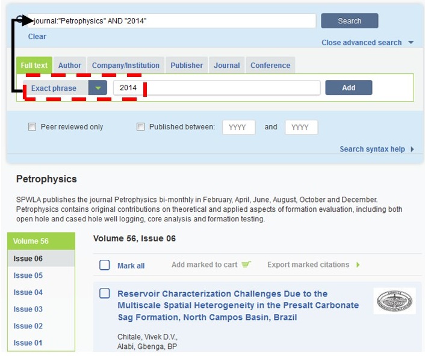Click the Search button
This screenshot has width=425, height=356.
click(x=349, y=21)
